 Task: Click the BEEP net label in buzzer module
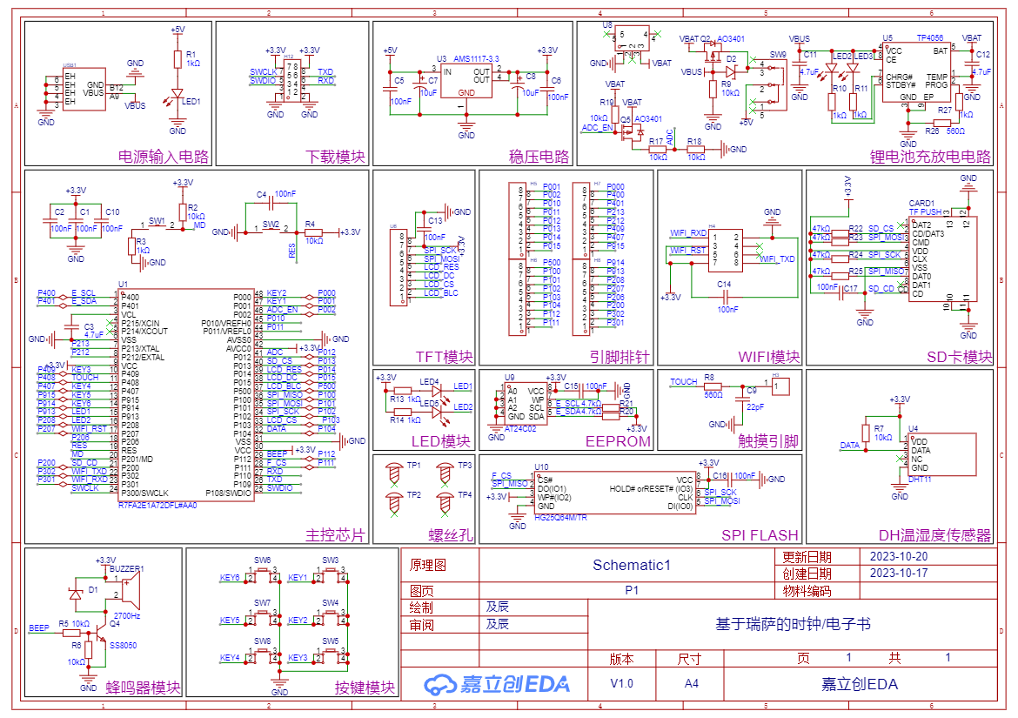39,627
